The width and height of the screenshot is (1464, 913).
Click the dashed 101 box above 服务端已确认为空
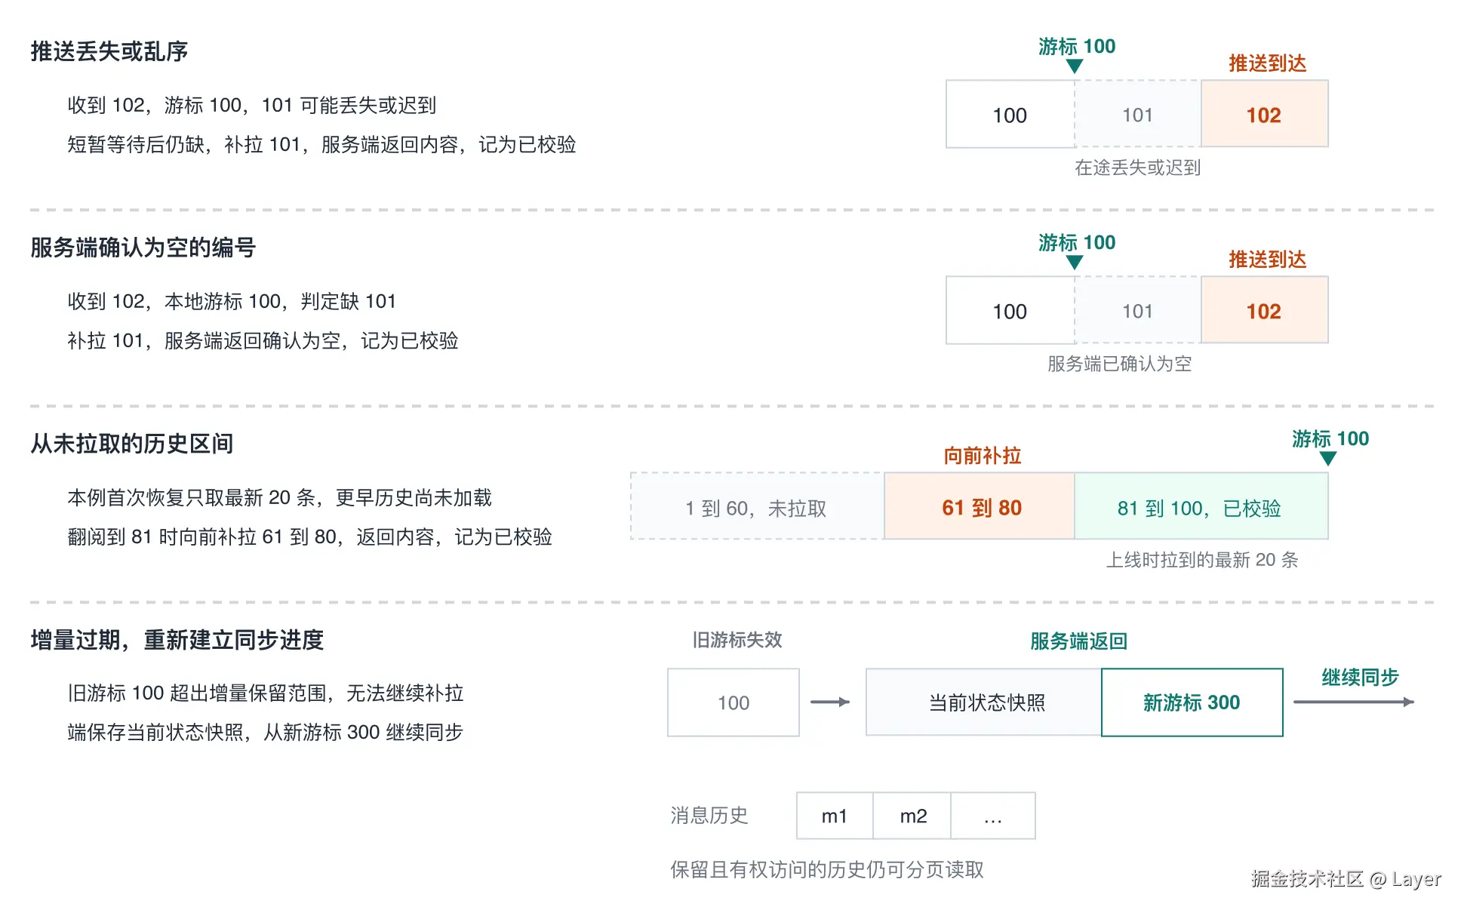[x=1137, y=310]
